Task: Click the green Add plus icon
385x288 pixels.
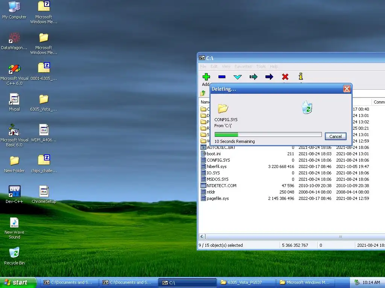Action: (206, 77)
